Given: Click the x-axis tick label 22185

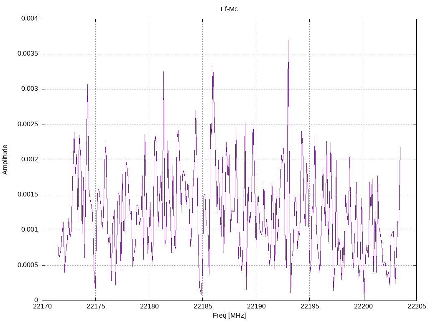Looking at the screenshot, I should click(x=202, y=306).
